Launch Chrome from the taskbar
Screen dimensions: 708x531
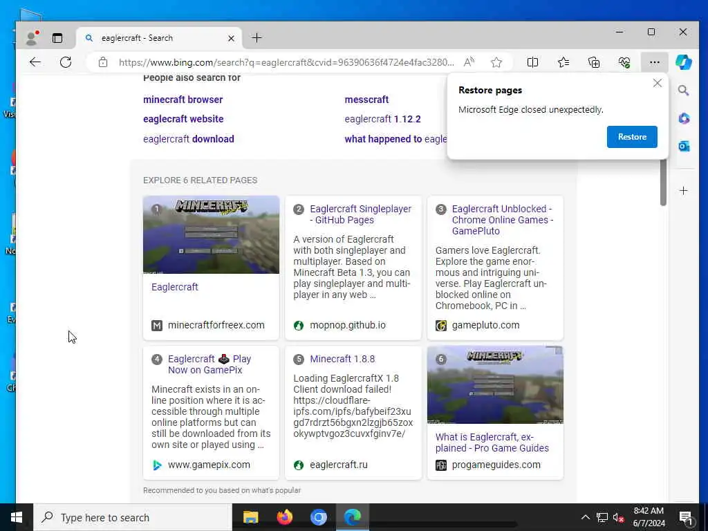318,517
